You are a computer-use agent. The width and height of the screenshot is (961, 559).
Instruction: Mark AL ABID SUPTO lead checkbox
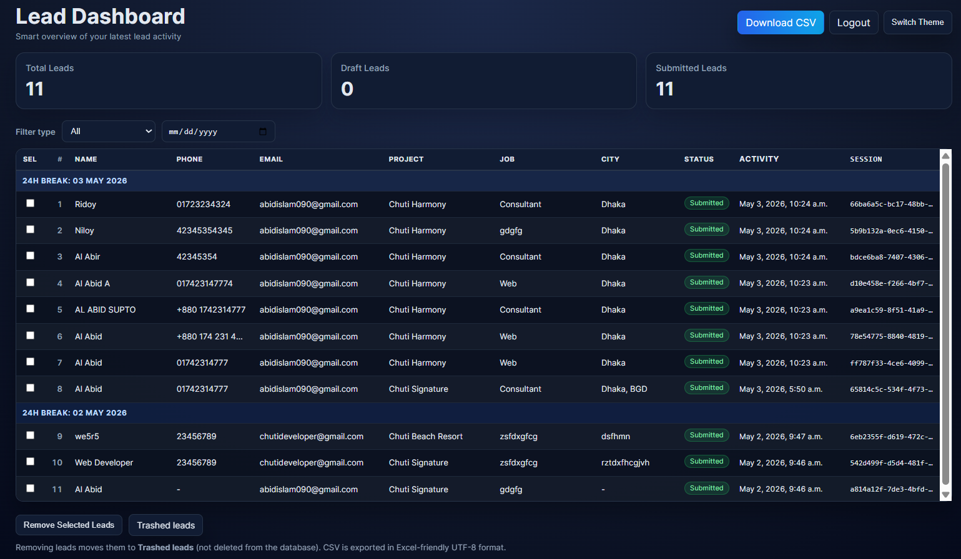(x=30, y=309)
